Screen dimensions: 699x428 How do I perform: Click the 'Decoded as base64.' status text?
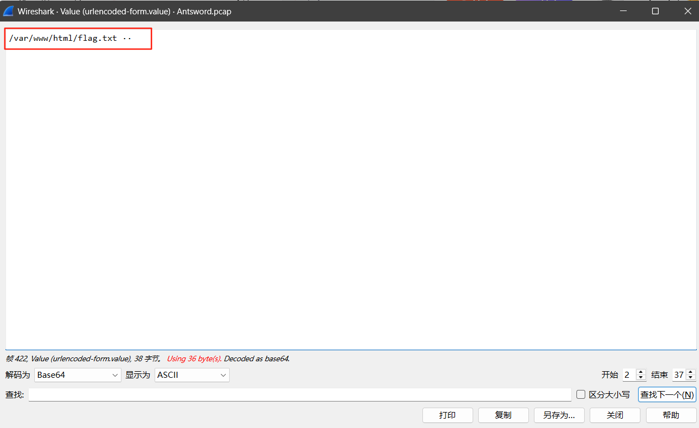(257, 359)
